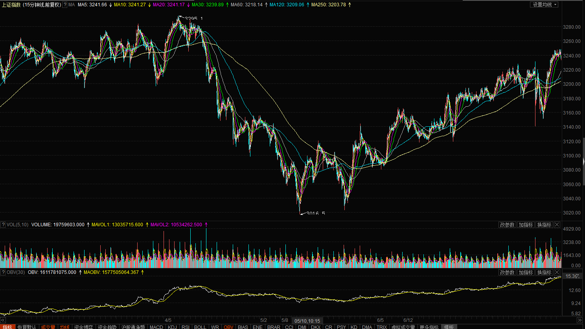Click 改参数 in the VOL panel
The image size is (585, 329).
(507, 225)
